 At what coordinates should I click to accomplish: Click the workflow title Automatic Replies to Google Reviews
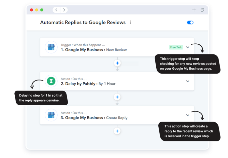(83, 22)
